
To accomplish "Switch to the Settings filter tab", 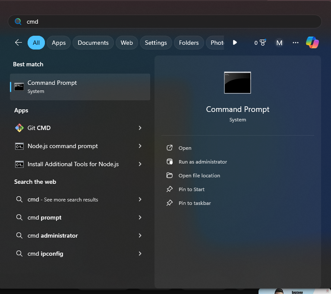I will click(x=156, y=43).
